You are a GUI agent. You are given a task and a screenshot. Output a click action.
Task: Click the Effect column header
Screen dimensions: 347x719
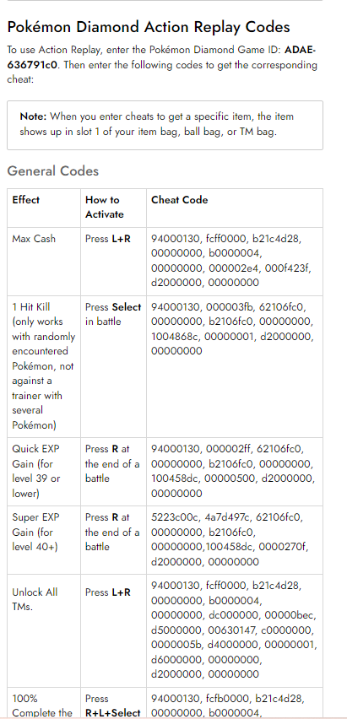tap(25, 200)
